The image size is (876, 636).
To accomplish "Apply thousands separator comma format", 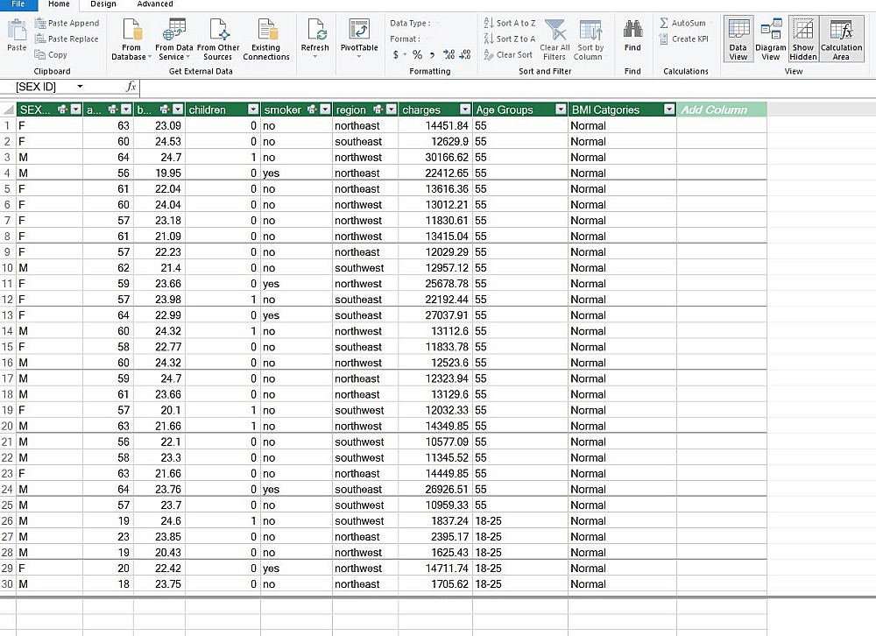I will point(432,54).
